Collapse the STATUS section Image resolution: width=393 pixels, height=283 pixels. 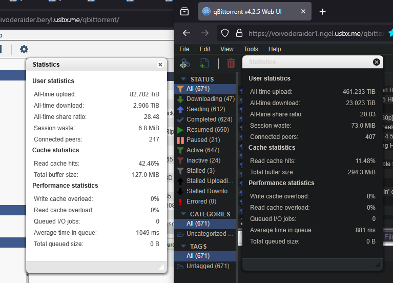coord(183,79)
